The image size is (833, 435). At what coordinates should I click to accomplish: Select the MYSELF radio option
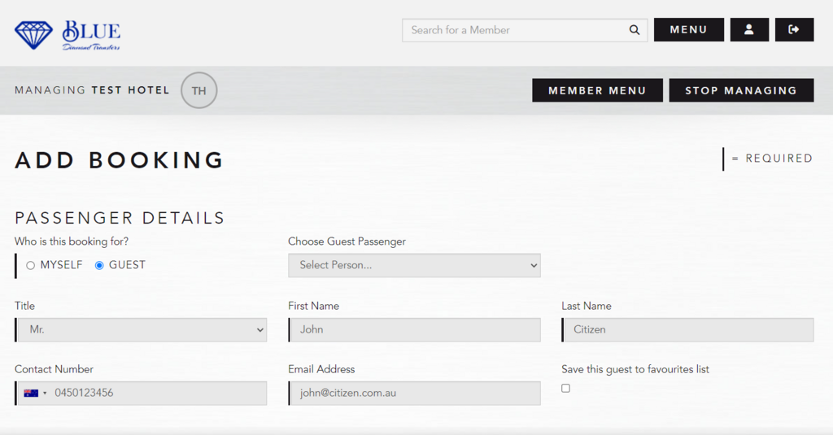coord(31,265)
